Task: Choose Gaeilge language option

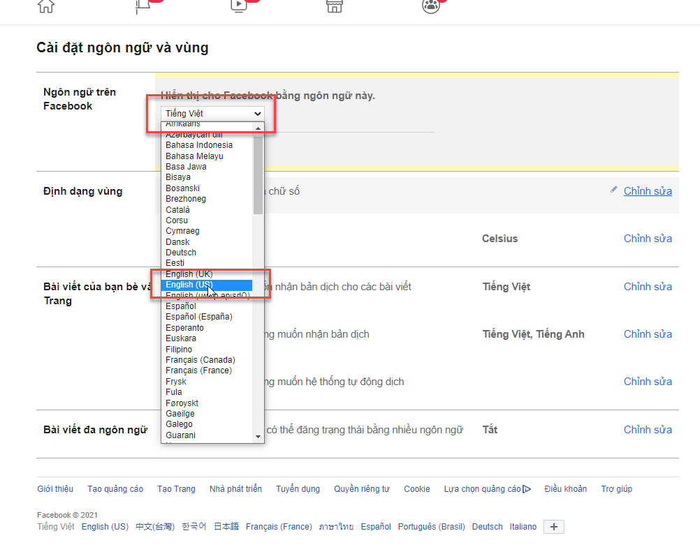Action: [180, 414]
